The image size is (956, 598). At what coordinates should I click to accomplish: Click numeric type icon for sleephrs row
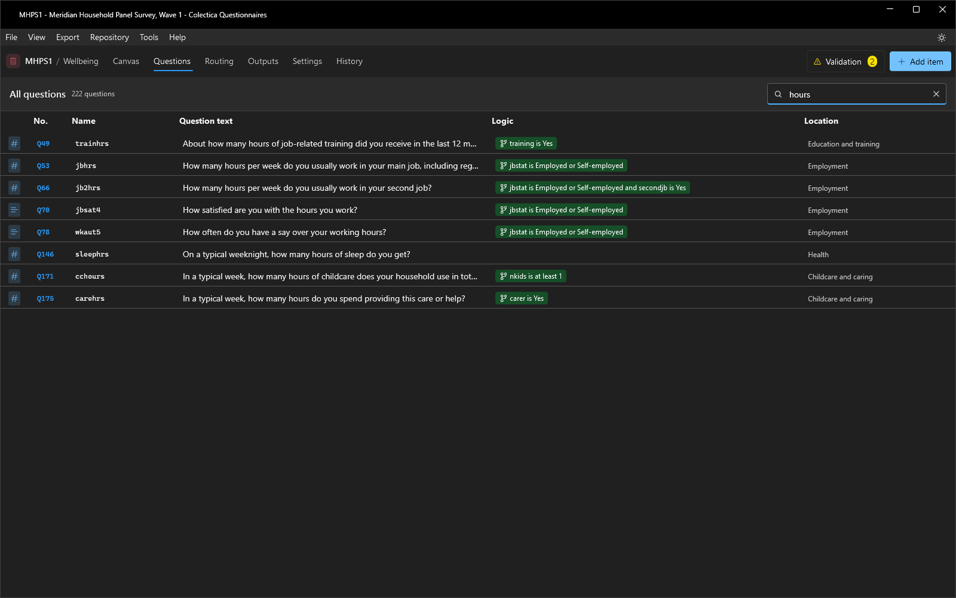click(14, 254)
